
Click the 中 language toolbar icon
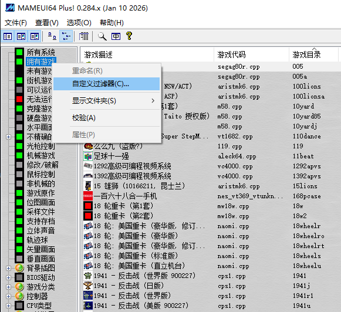click(x=116, y=36)
